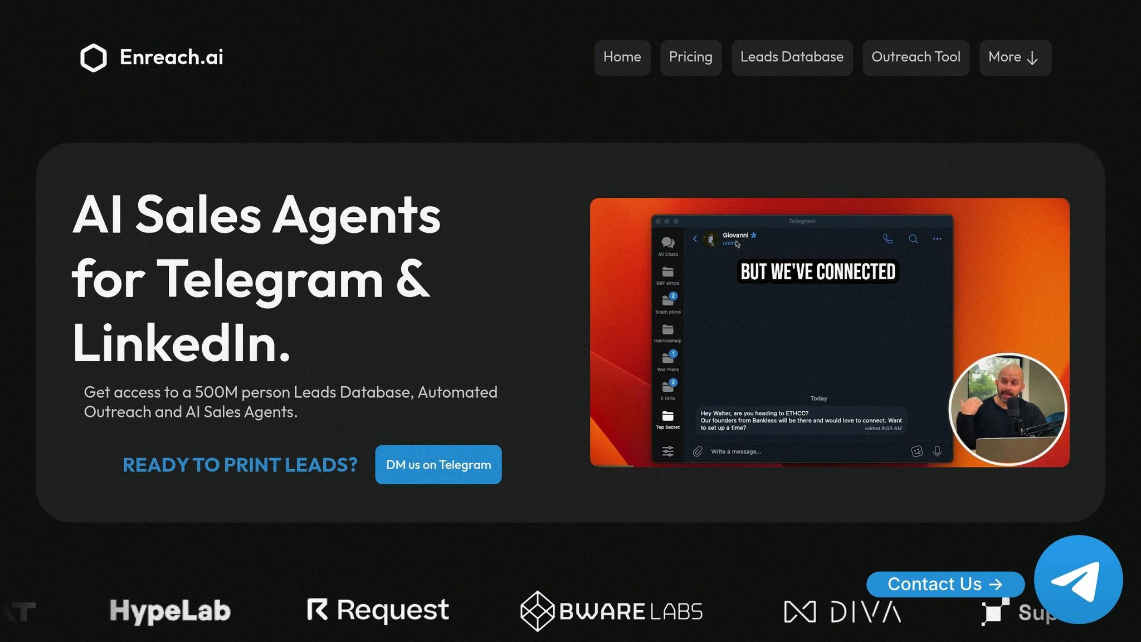The image size is (1141, 642).
Task: Click the Today date separator label
Action: (818, 398)
